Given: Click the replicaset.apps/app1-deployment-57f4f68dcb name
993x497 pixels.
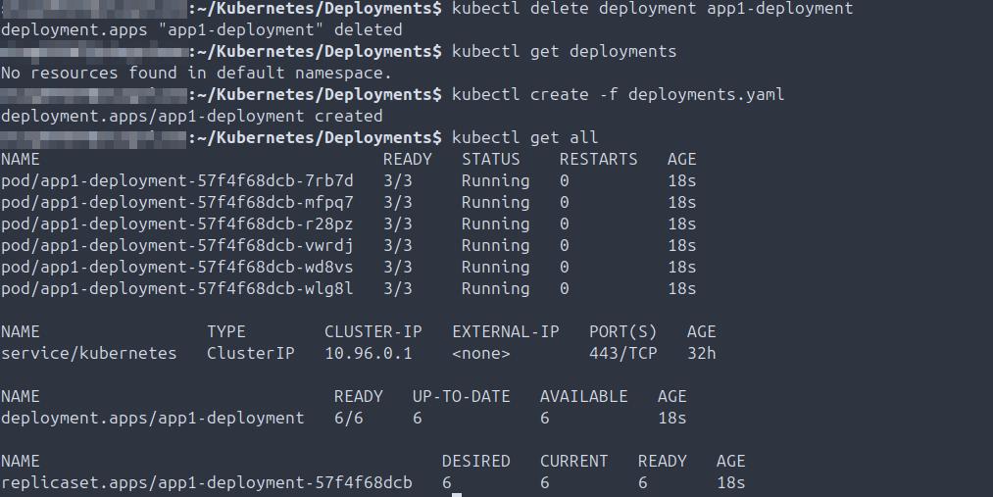Looking at the screenshot, I should (207, 482).
